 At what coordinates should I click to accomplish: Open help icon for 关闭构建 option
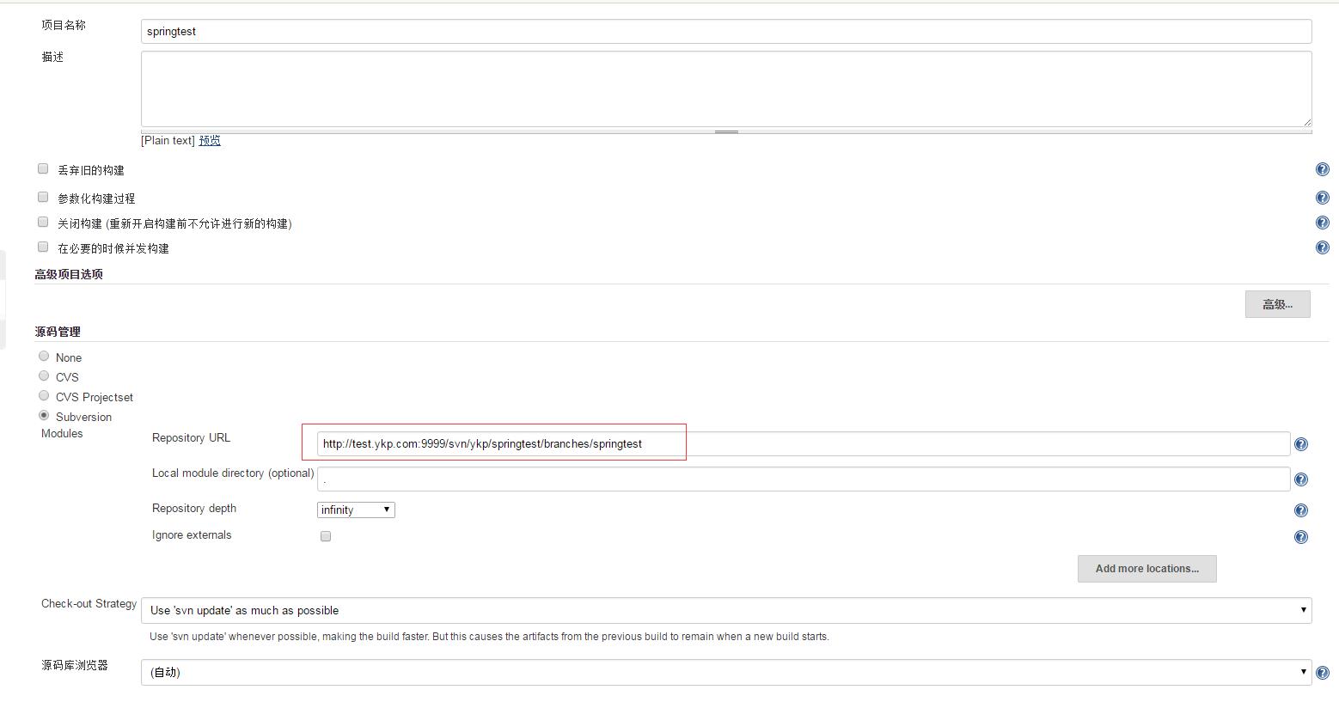coord(1322,223)
